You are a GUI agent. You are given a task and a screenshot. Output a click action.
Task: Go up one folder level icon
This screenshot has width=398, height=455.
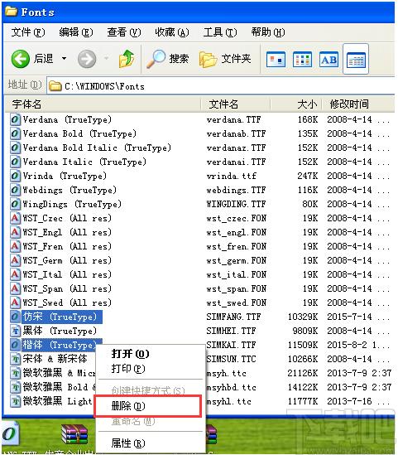tap(127, 59)
